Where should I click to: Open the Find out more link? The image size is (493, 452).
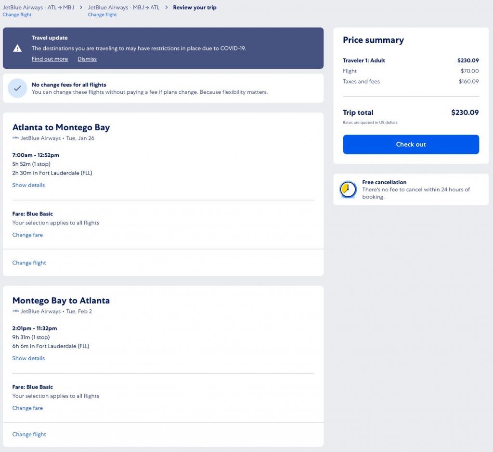[x=50, y=59]
